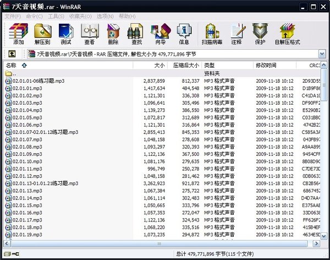Click the horizontal scrollbar thumb

[159, 244]
